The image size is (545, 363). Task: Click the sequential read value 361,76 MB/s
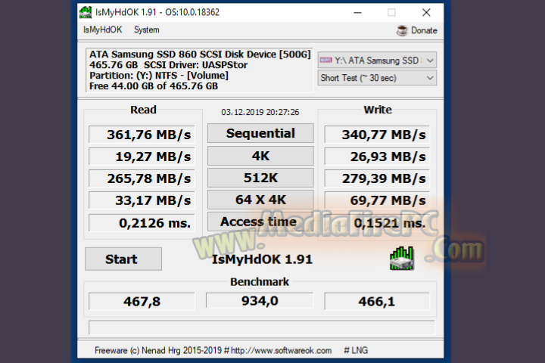(142, 135)
